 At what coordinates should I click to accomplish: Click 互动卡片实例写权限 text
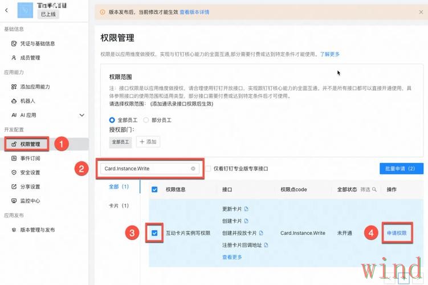pos(188,233)
